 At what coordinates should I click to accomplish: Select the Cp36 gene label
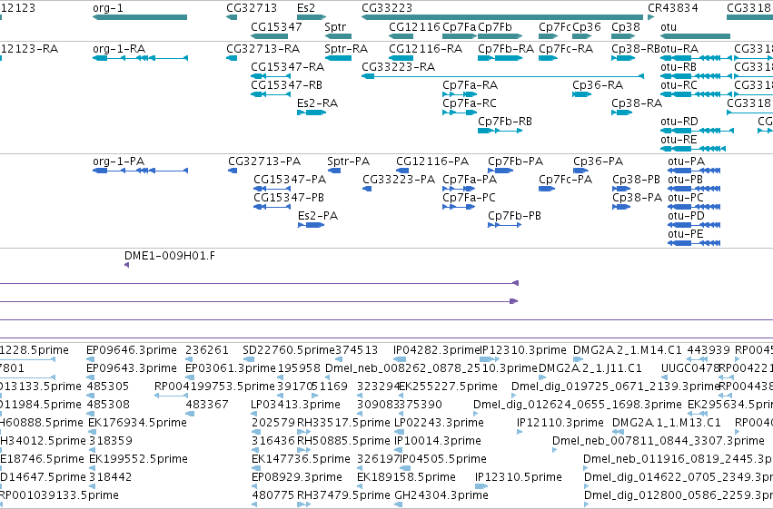[587, 26]
